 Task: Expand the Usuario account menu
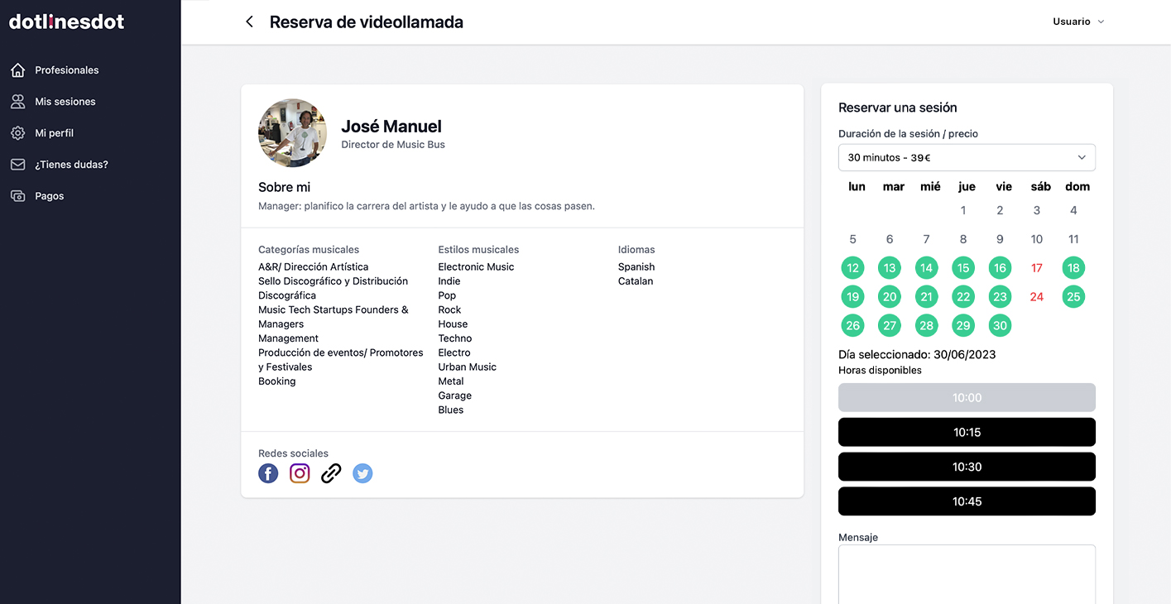(x=1078, y=22)
